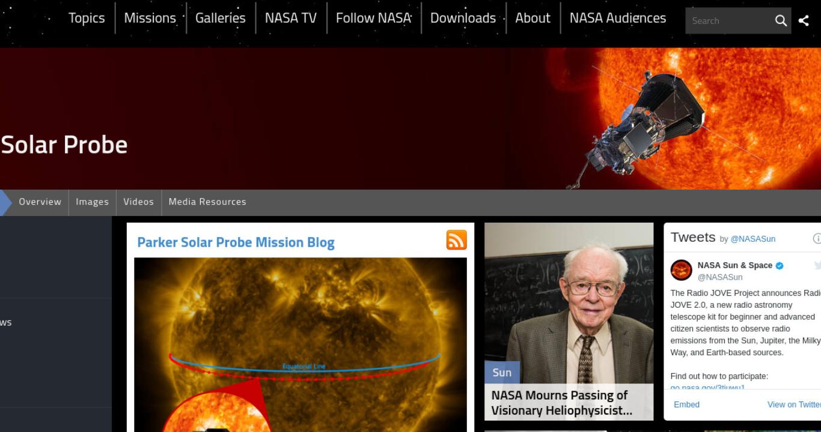Click the NASA Sun & Space avatar
The height and width of the screenshot is (432, 821).
682,270
